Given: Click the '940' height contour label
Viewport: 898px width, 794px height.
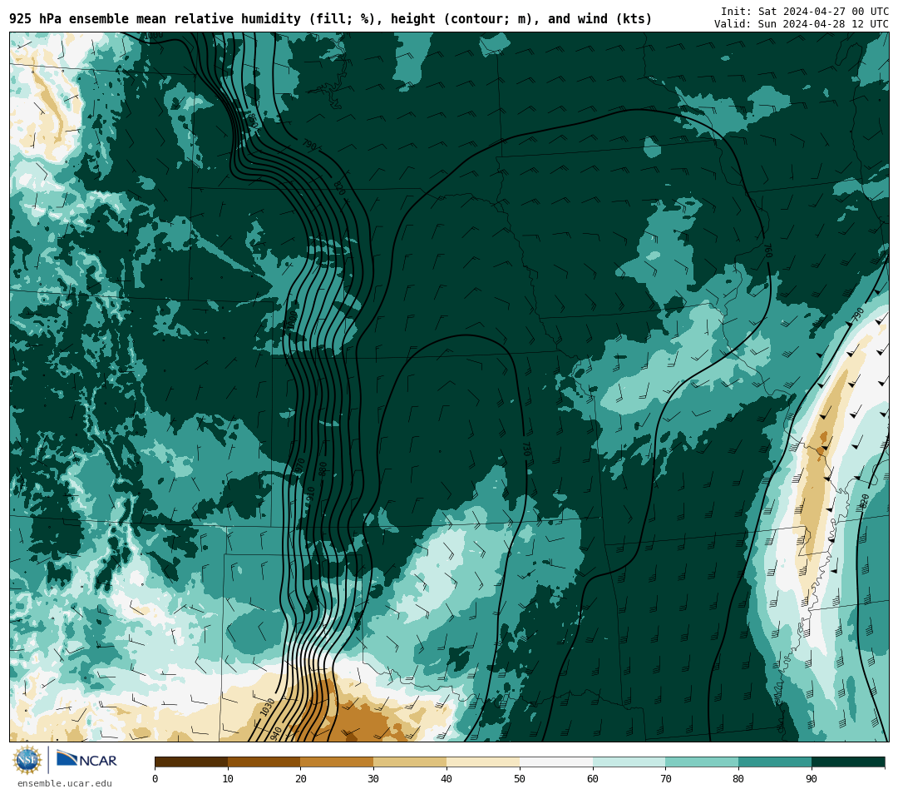Looking at the screenshot, I should pos(275,733).
